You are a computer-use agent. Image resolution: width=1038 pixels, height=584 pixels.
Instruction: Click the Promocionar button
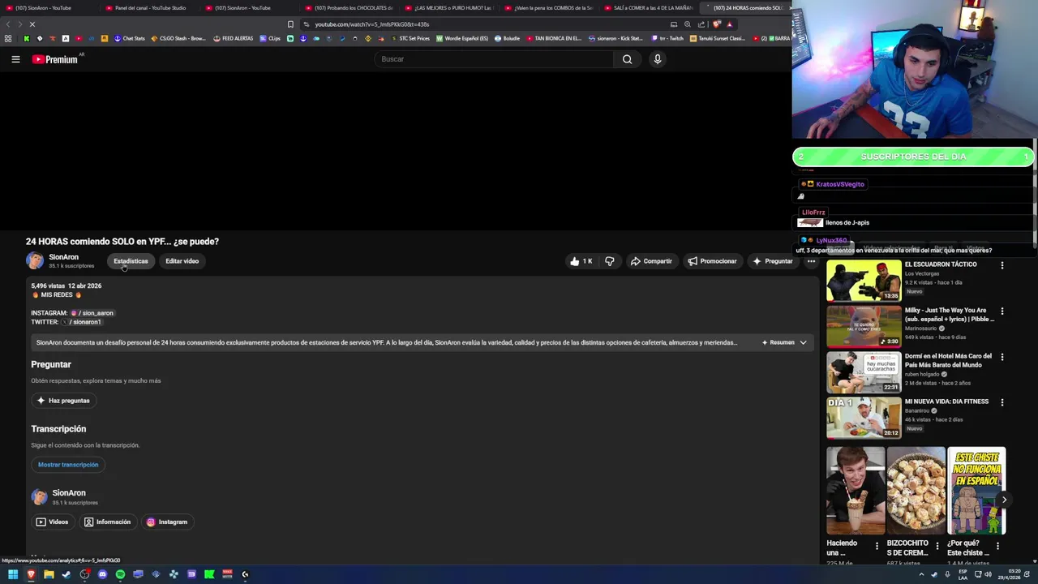712,261
